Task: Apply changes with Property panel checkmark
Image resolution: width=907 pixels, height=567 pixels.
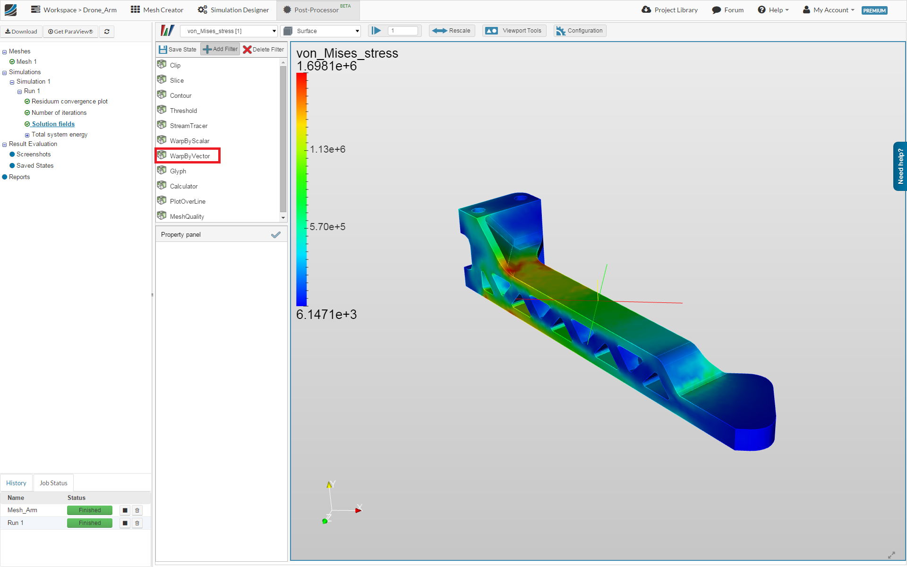Action: pos(276,235)
